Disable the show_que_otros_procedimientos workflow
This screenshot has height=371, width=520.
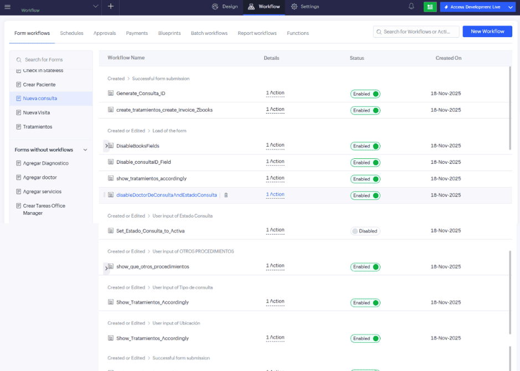pyautogui.click(x=365, y=266)
